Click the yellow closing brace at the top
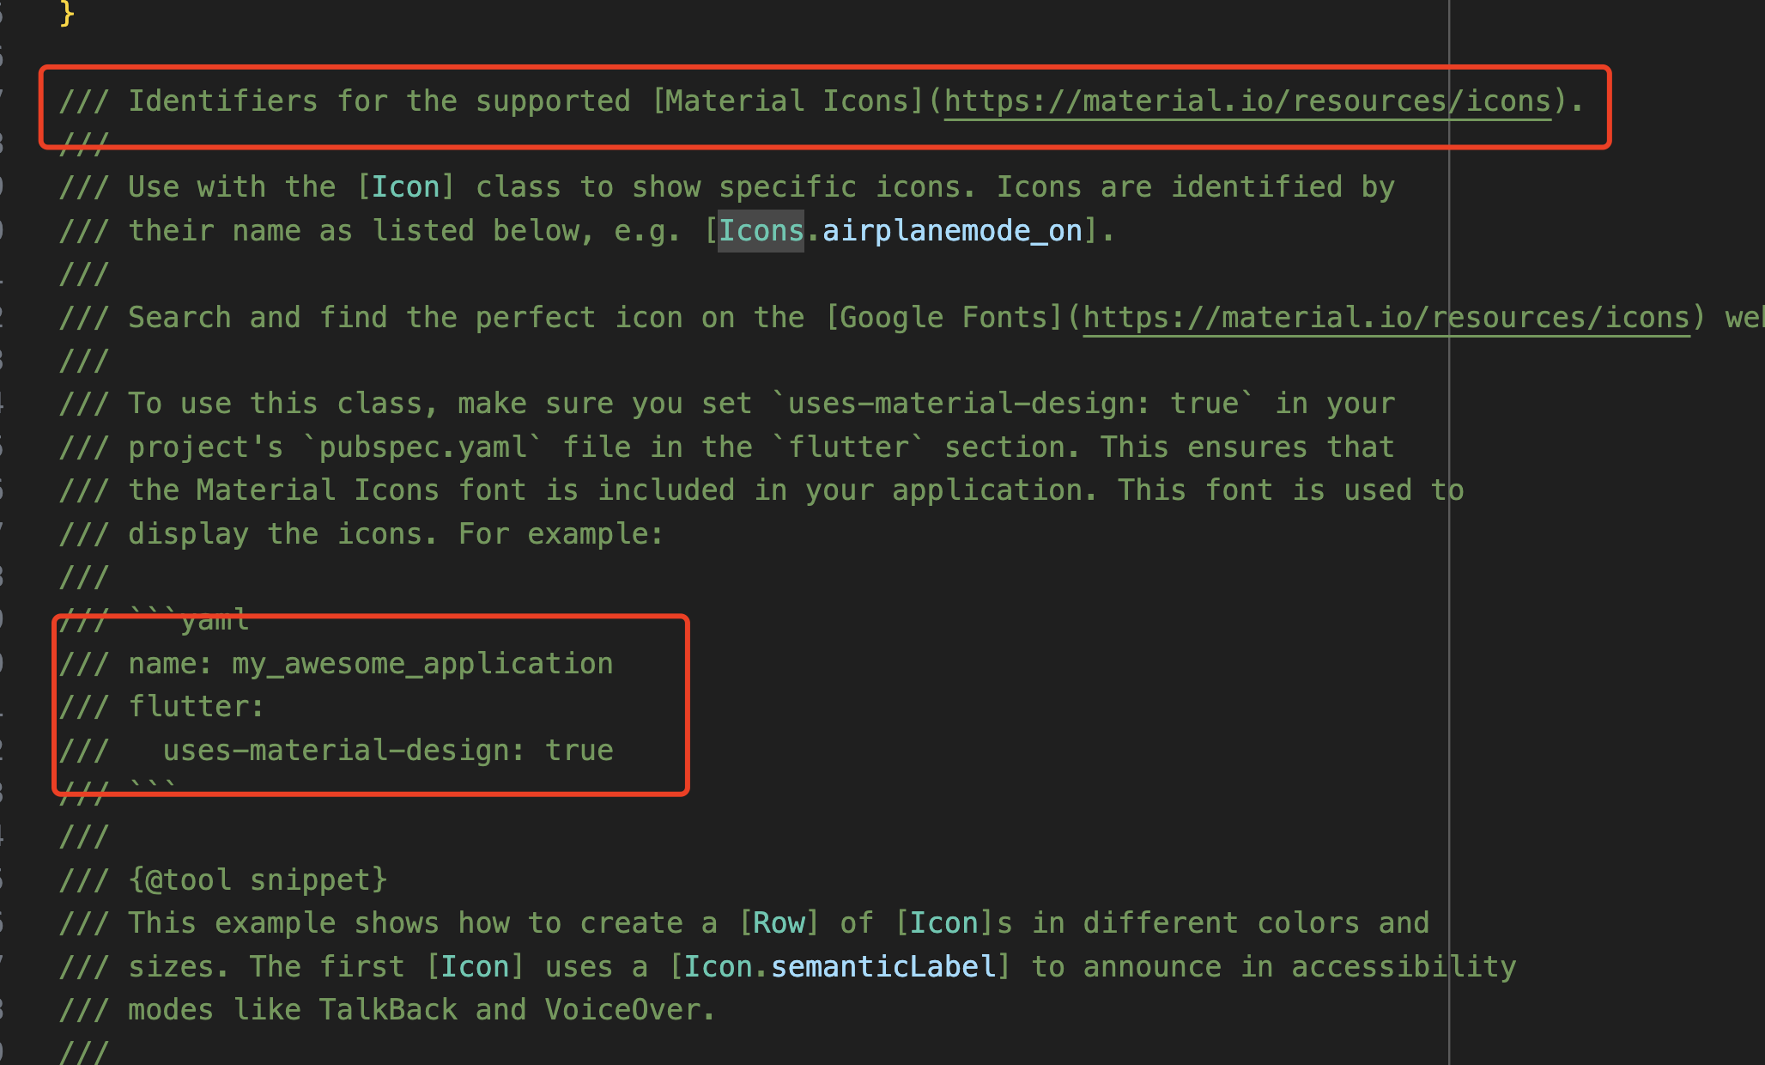This screenshot has width=1765, height=1065. click(67, 12)
